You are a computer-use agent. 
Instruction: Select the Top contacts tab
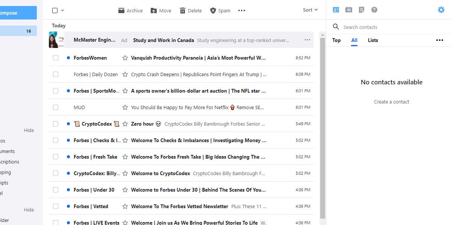336,40
